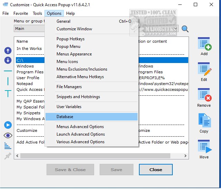
Task: Click the add column break vertical line icon
Action: pyautogui.click(x=8, y=81)
